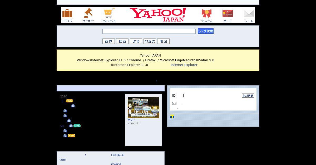The image size is (316, 165).
Task: Click the small envelope icon in the ID box
Action: (174, 103)
